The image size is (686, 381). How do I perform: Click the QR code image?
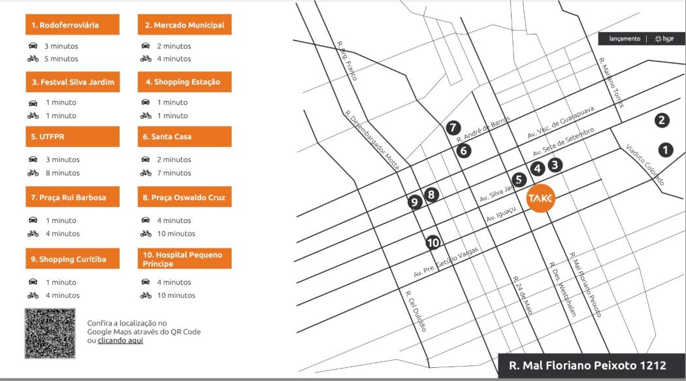click(50, 333)
